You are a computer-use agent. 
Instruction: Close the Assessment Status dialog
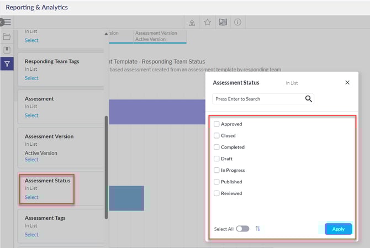[347, 82]
